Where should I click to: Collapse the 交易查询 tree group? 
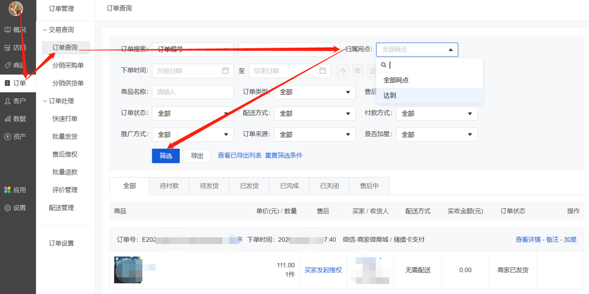pos(45,30)
